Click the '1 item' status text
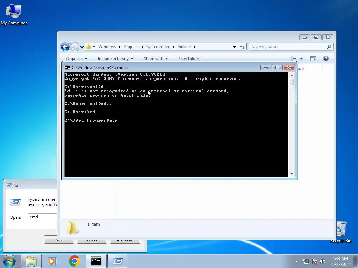This screenshot has width=358, height=268. [x=94, y=224]
